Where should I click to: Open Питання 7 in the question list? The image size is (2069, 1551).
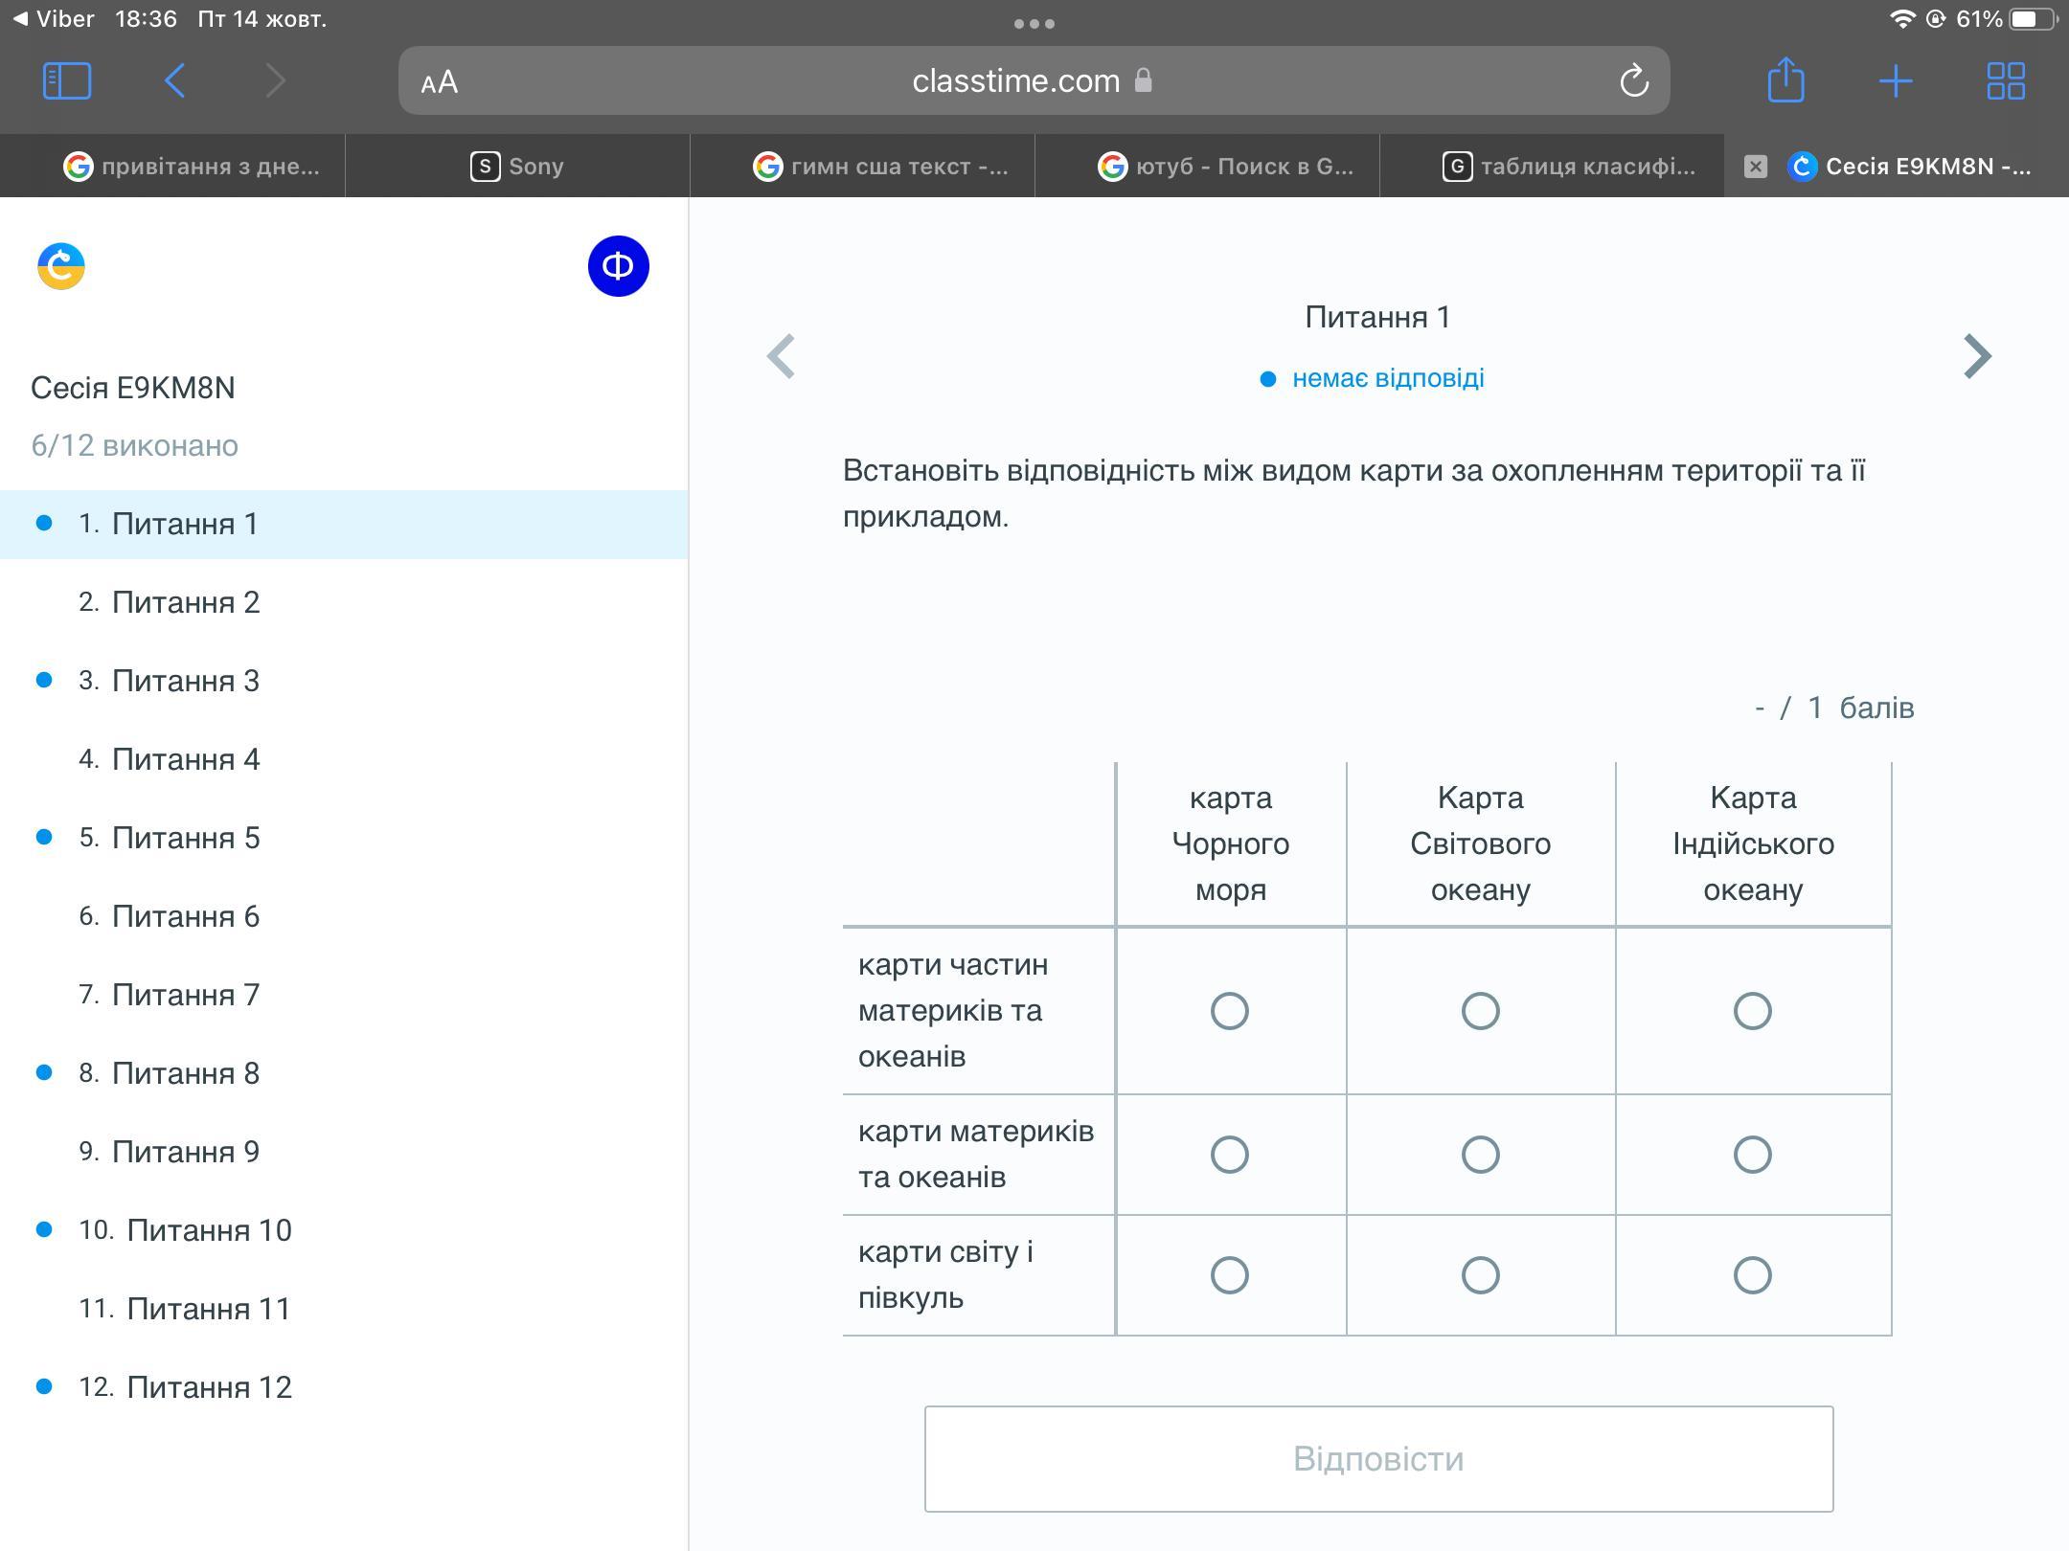[185, 995]
